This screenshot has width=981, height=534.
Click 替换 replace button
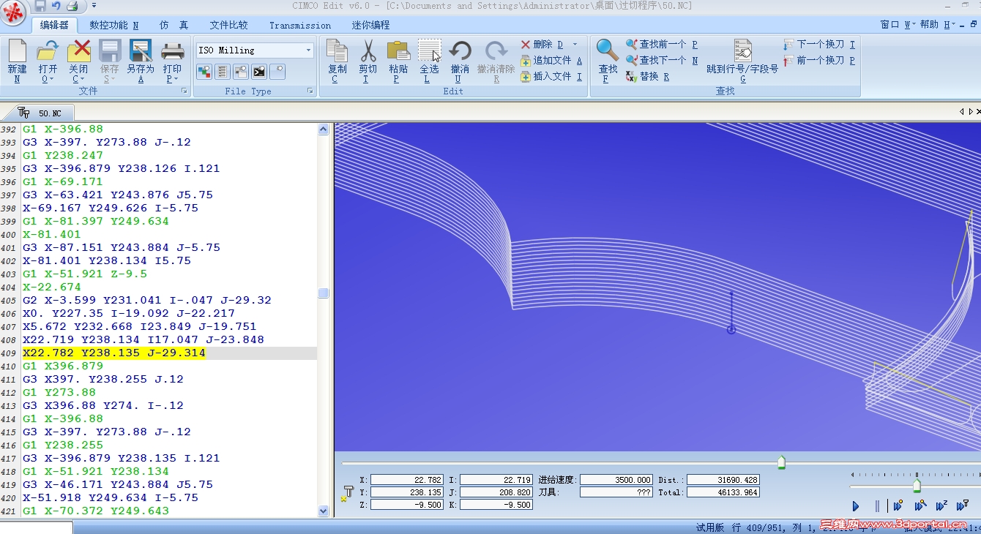pos(648,77)
